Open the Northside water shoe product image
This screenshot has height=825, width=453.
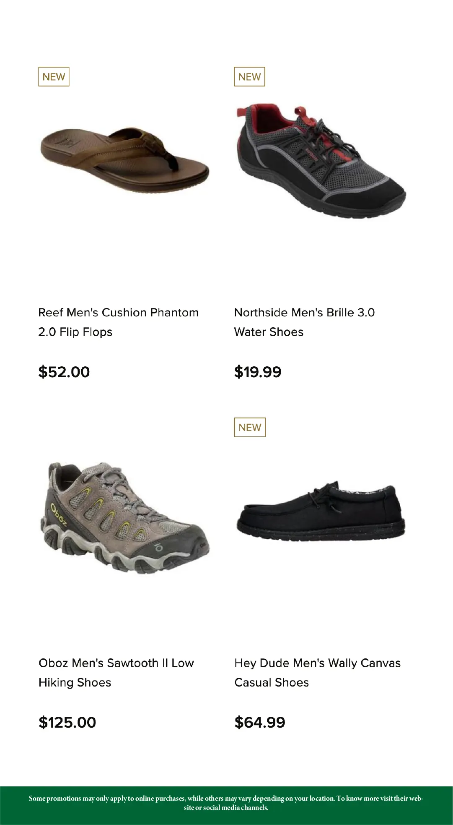tap(320, 159)
